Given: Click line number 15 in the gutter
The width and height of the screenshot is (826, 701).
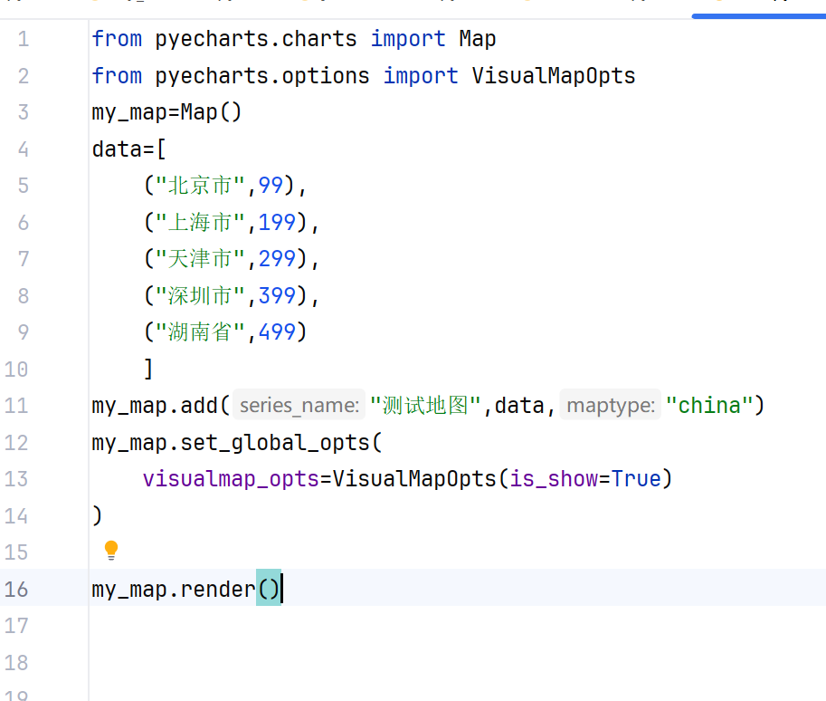Looking at the screenshot, I should [16, 552].
